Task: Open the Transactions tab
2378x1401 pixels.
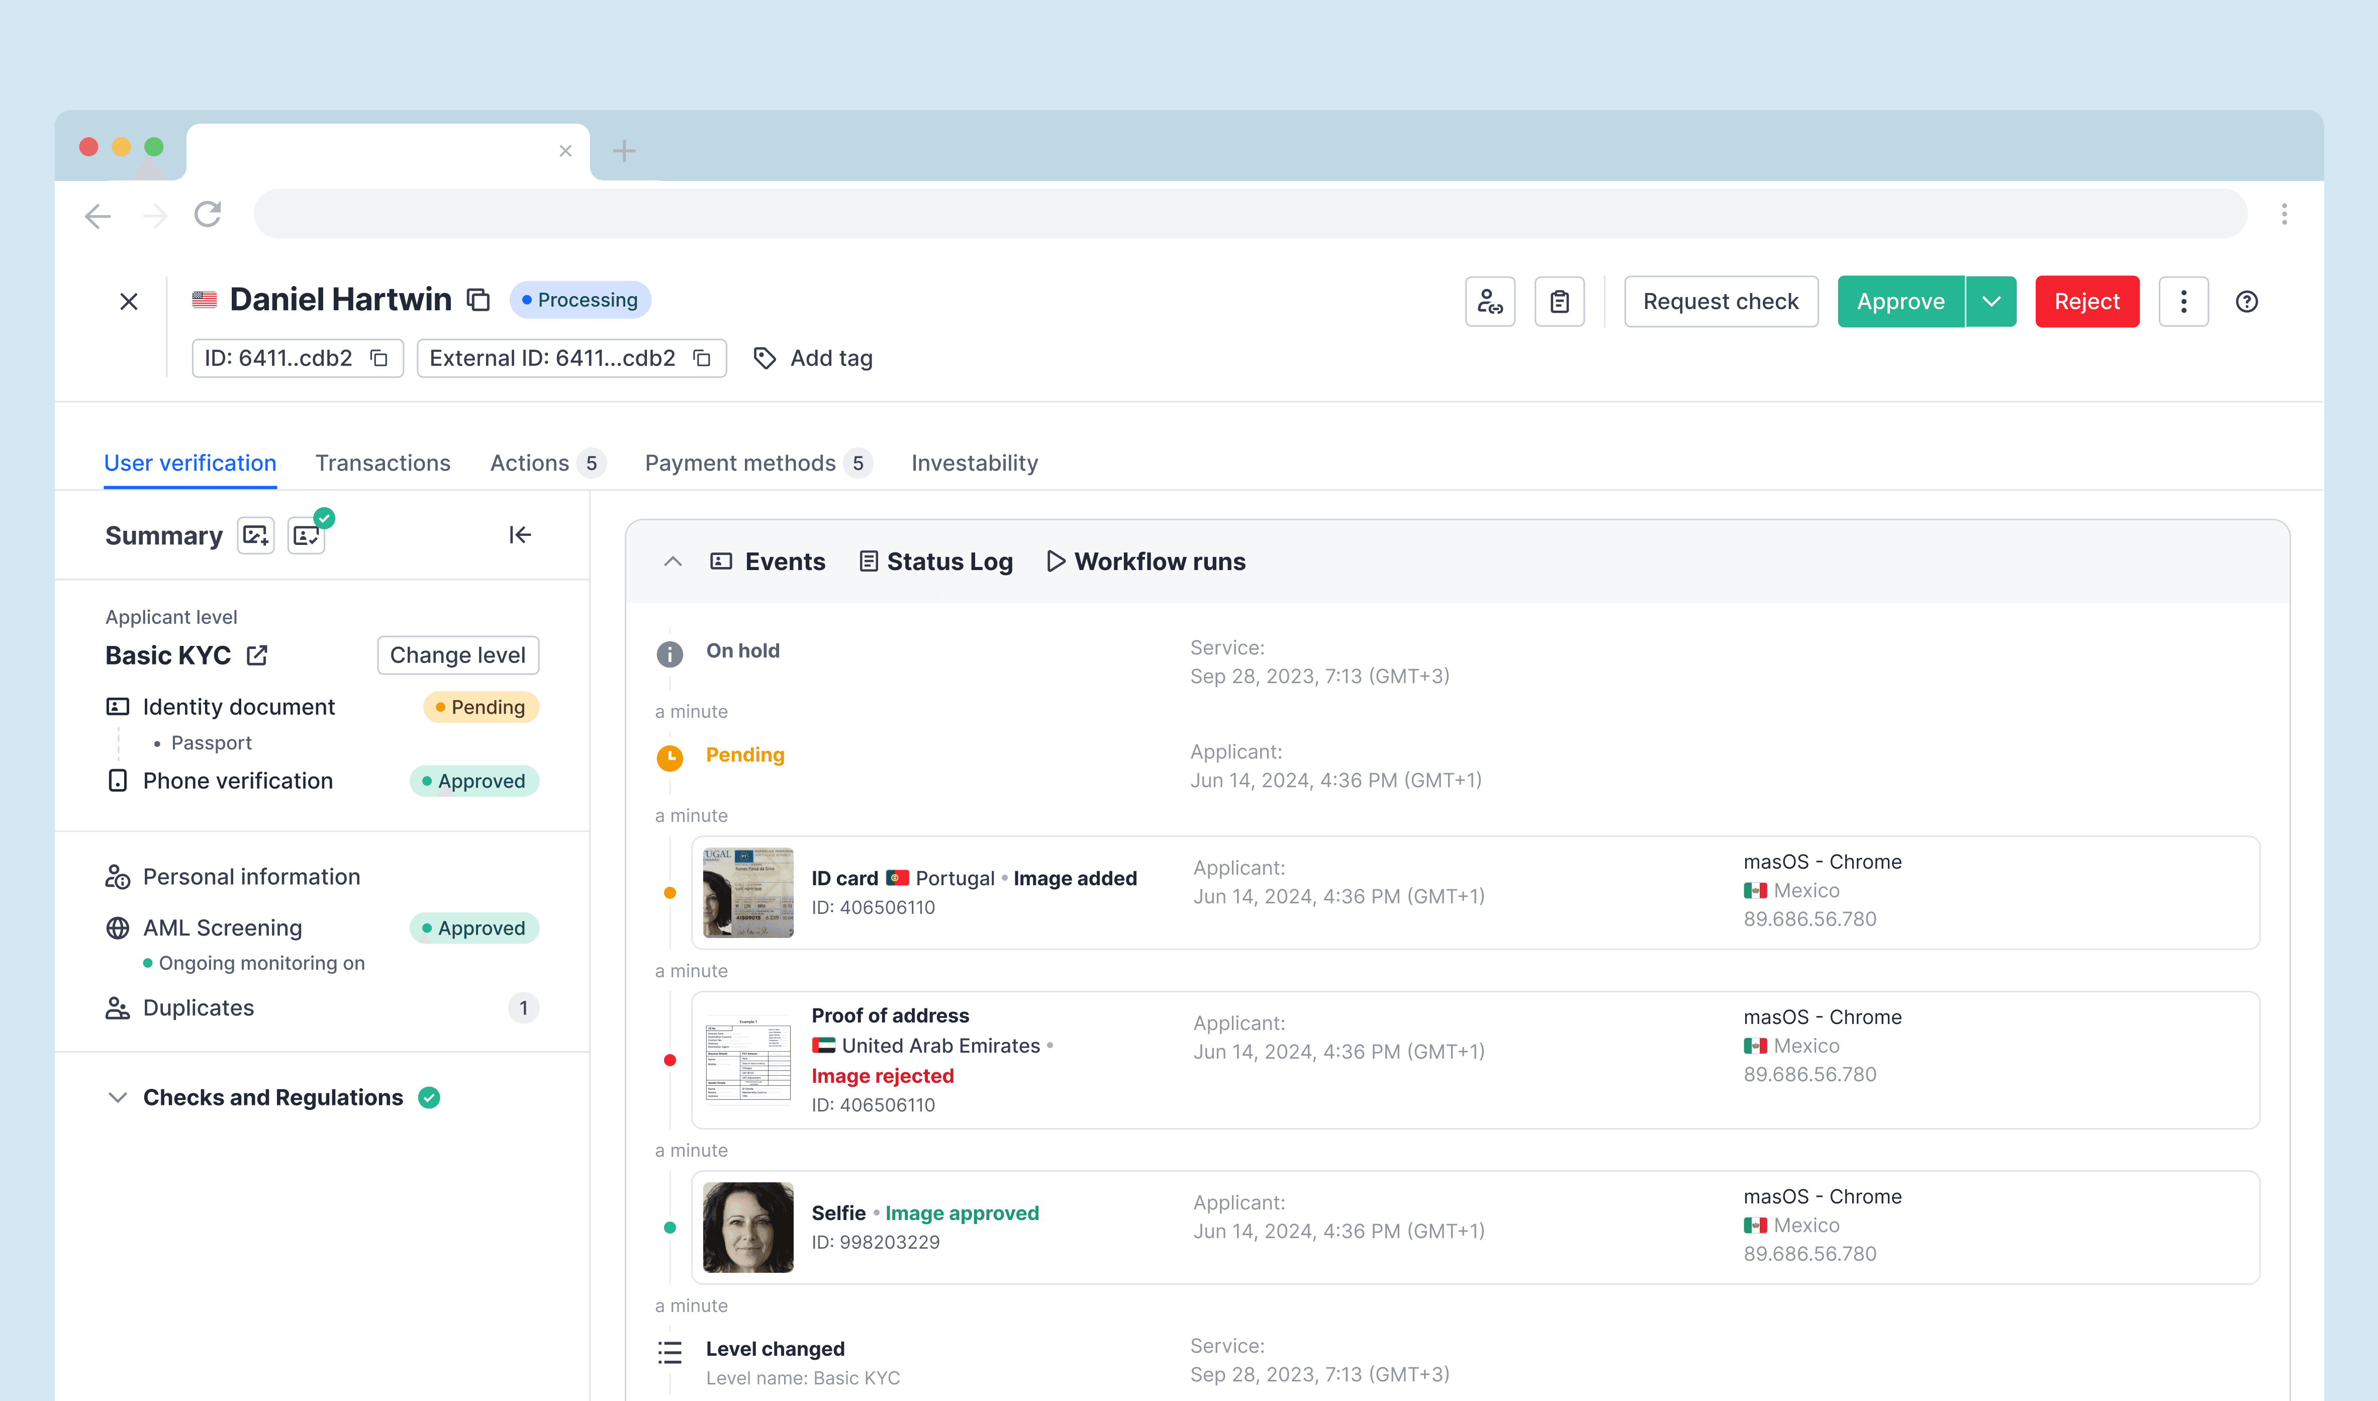Action: point(383,462)
